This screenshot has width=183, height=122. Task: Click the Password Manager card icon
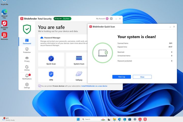42,38
